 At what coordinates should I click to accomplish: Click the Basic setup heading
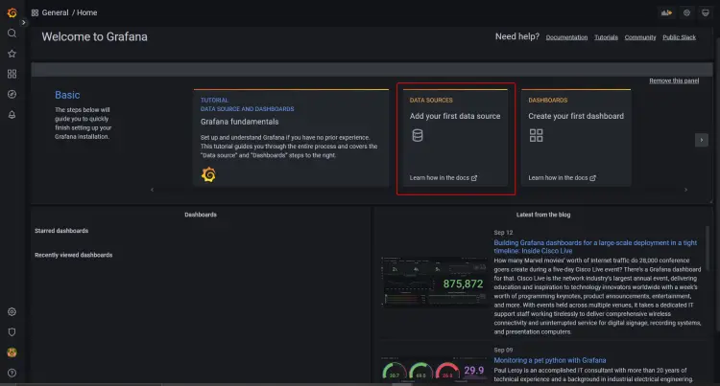tap(67, 95)
